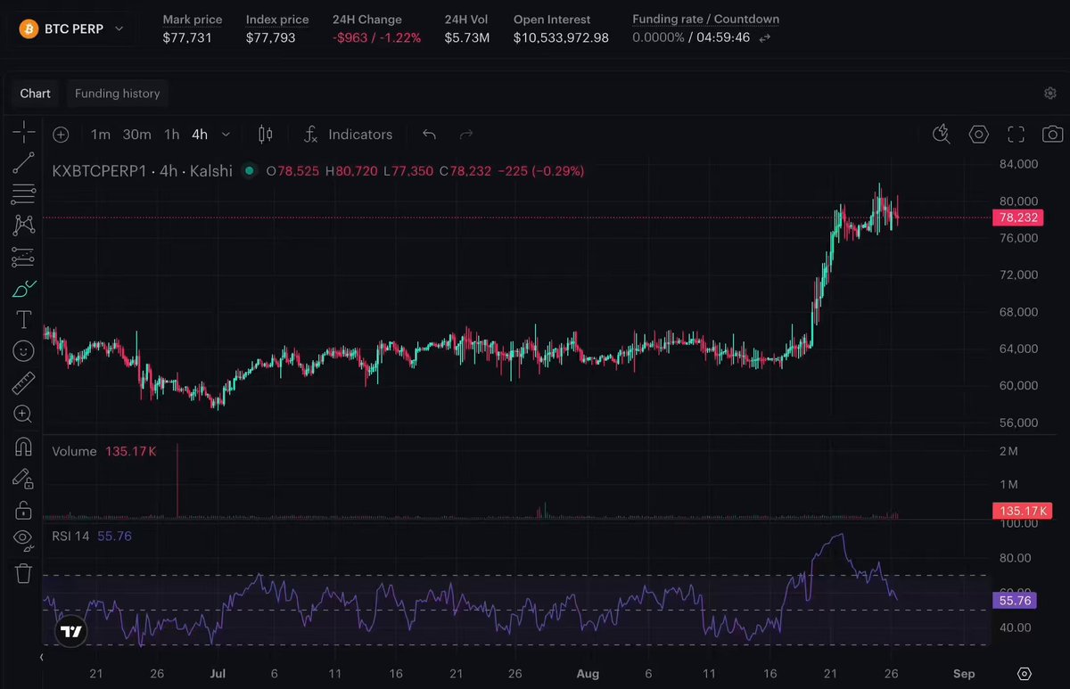Viewport: 1070px width, 689px height.
Task: Open the Fibonacci retracement tool
Action: click(24, 194)
